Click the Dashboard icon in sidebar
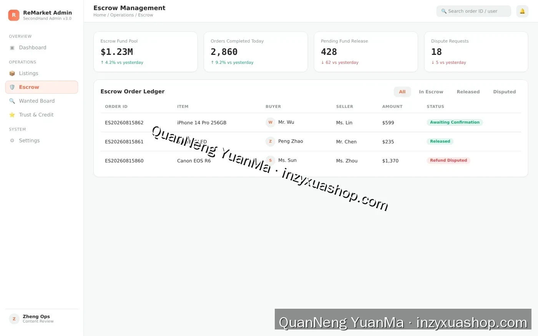538x336 pixels. tap(12, 48)
